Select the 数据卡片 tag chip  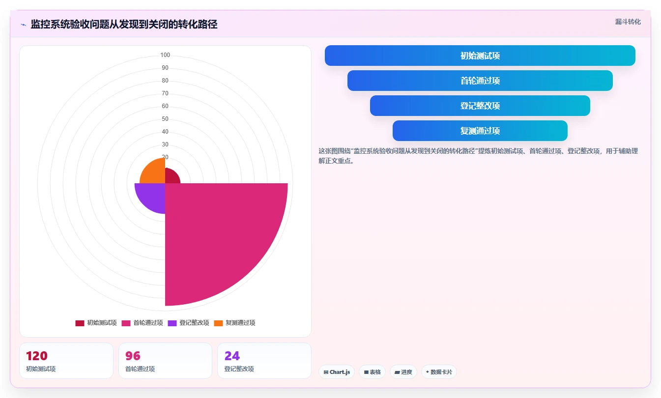click(x=439, y=372)
